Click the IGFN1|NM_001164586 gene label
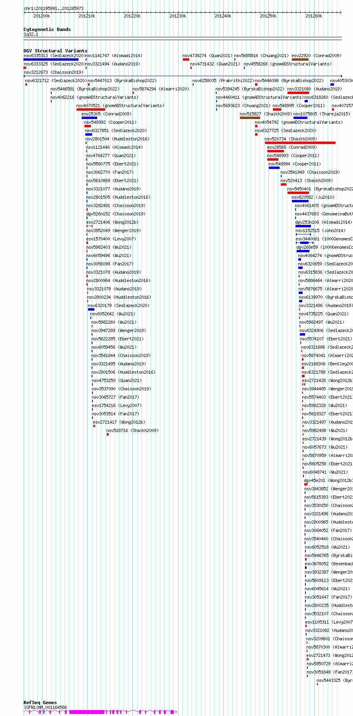Screen dimensions: 353x716 (45, 707)
